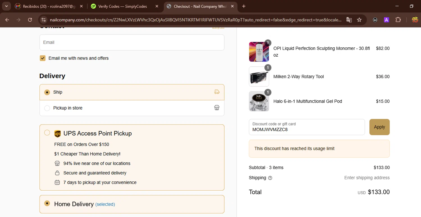Click the profile avatar in toolbar
This screenshot has width=421, height=217.
[x=415, y=20]
